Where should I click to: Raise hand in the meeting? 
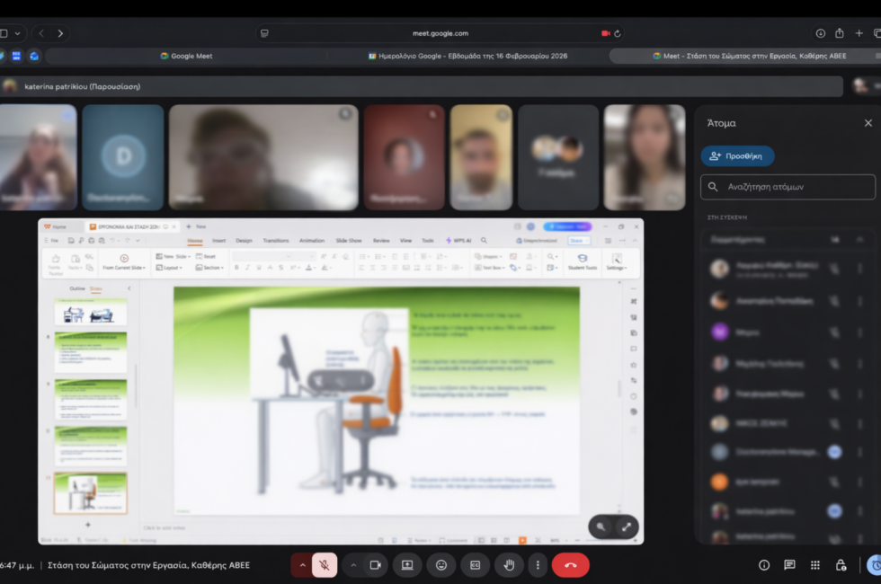tap(509, 565)
